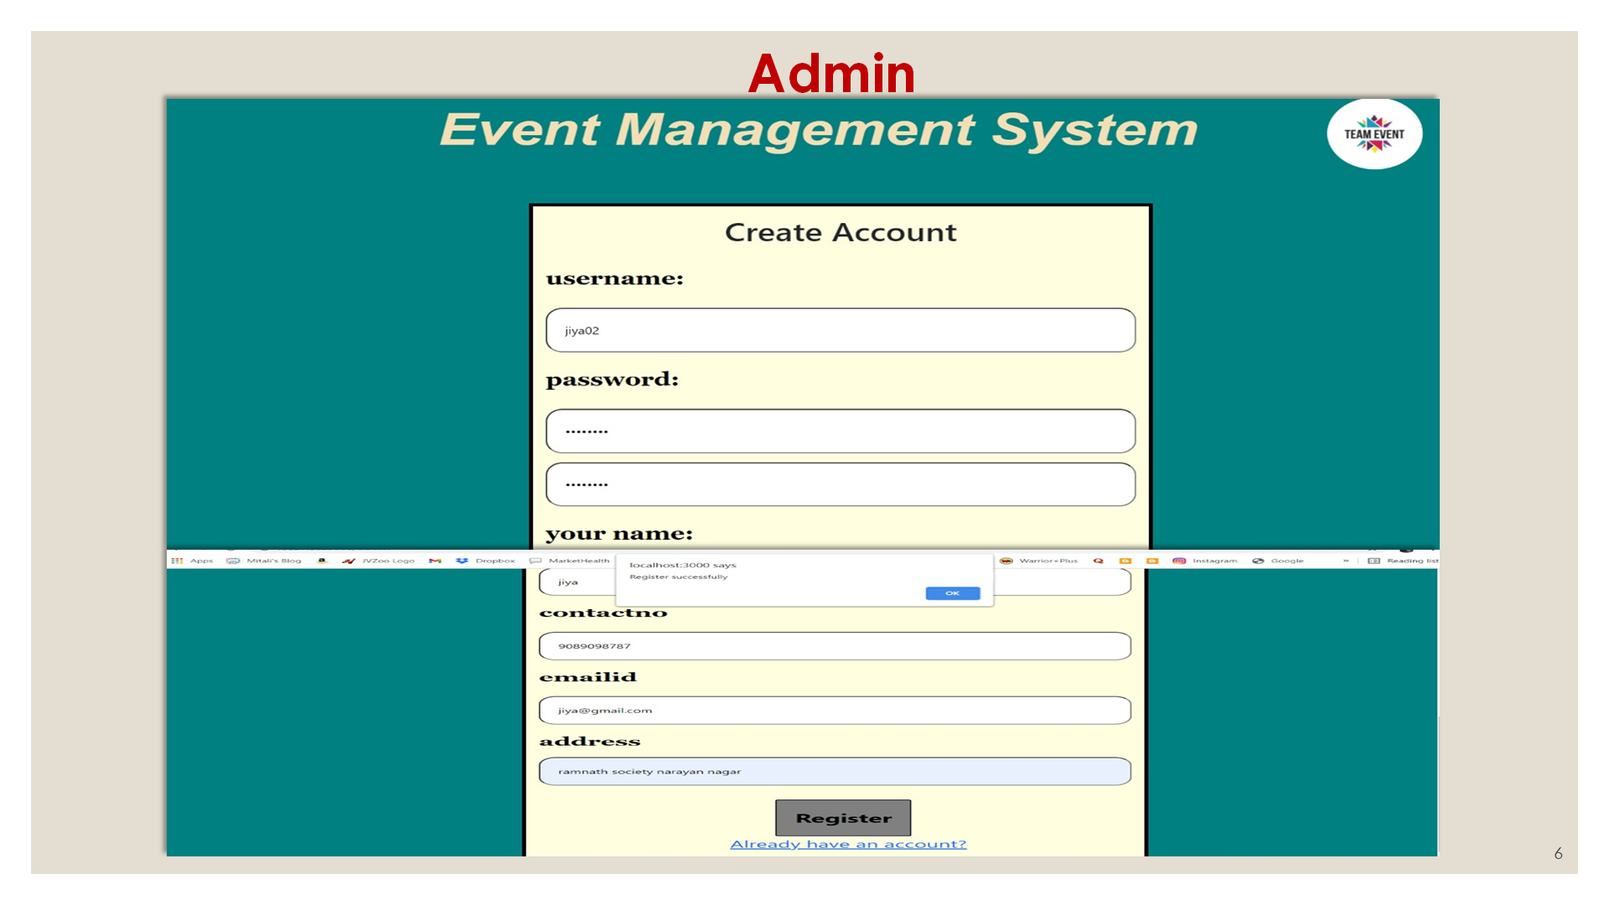Click the address field ramnath society
Image resolution: width=1609 pixels, height=905 pixels.
coord(835,772)
